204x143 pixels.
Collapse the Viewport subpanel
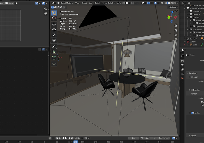click(x=190, y=77)
